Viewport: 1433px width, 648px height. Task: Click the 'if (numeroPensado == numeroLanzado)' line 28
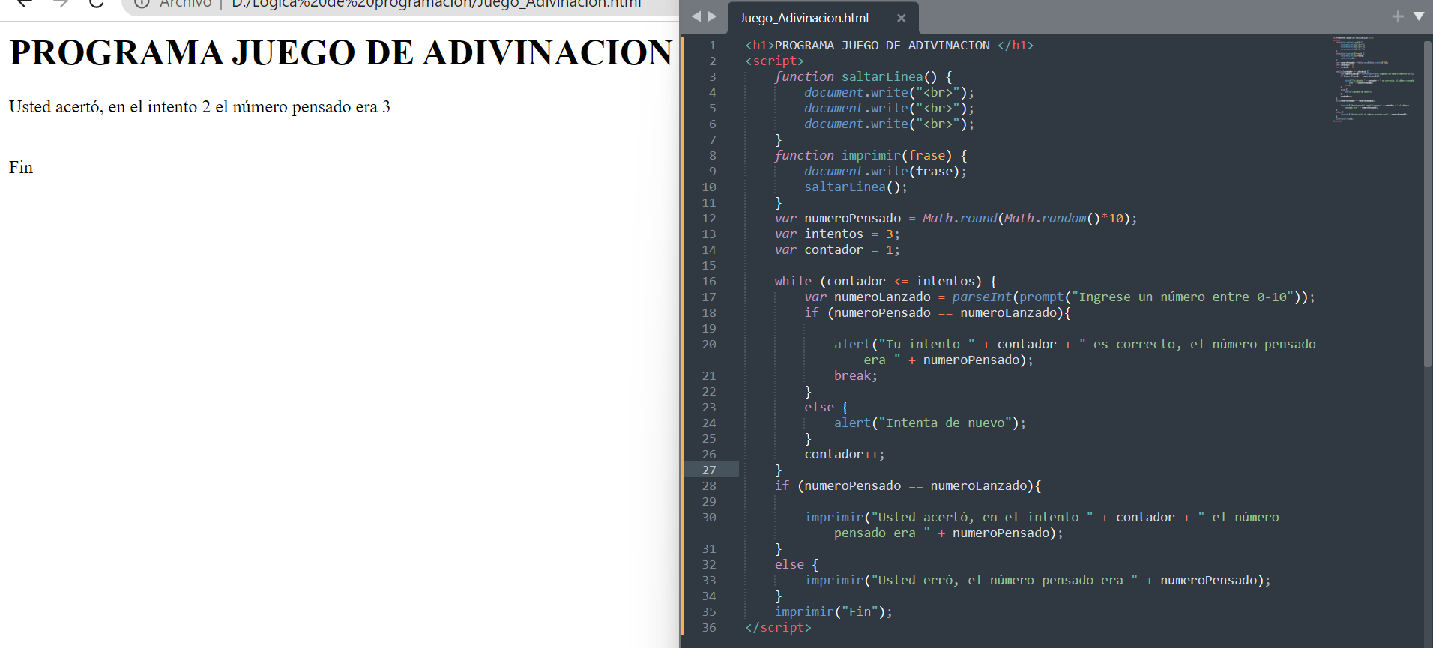coord(908,486)
